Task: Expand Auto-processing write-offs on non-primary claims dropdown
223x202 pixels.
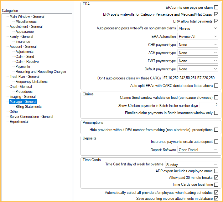Action: pyautogui.click(x=198, y=28)
